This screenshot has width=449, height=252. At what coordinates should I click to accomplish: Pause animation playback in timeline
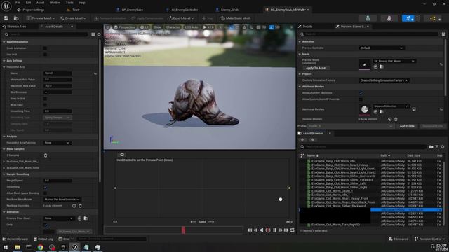coord(274,230)
